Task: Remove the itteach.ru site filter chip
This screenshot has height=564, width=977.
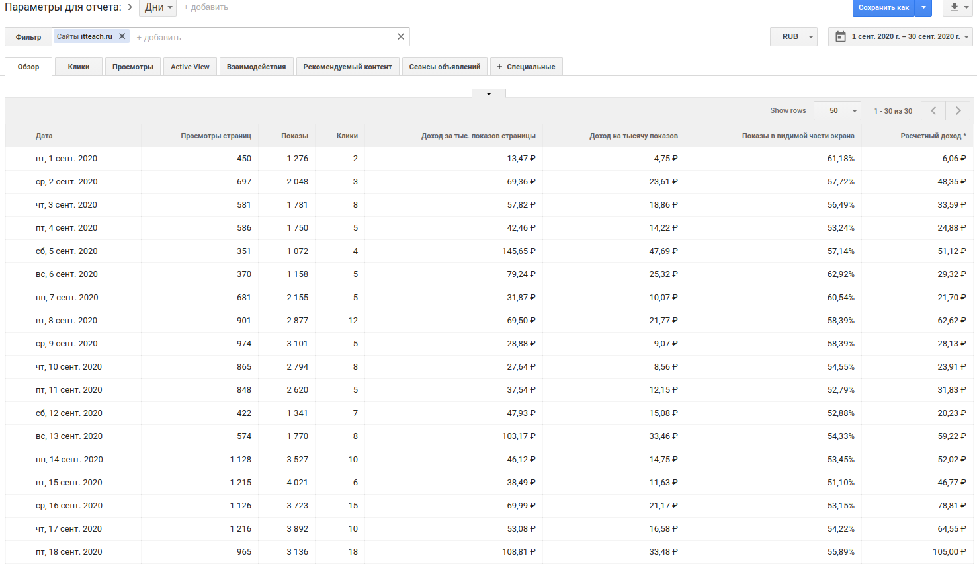Action: [x=122, y=36]
